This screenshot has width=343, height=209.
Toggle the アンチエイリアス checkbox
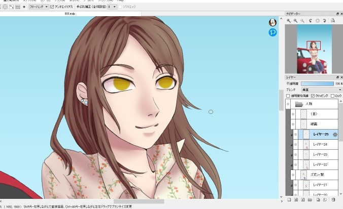coord(52,7)
